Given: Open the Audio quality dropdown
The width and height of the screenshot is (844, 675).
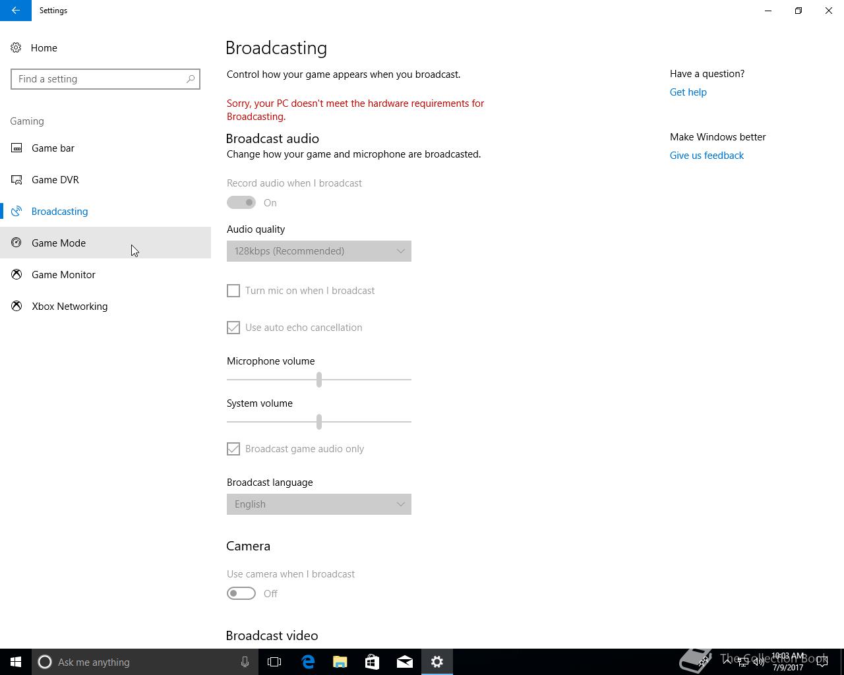Looking at the screenshot, I should click(x=319, y=251).
